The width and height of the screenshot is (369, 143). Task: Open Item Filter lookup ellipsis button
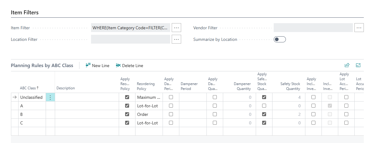pyautogui.click(x=176, y=28)
